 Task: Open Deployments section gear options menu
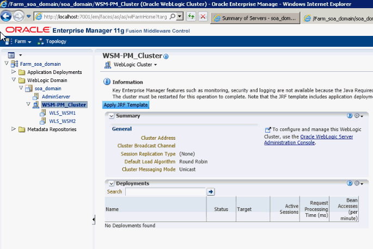pos(358,183)
